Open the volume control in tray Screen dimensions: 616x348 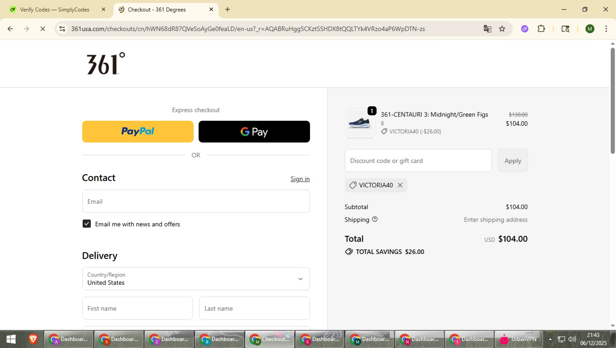pyautogui.click(x=572, y=339)
